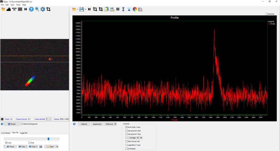The image size is (280, 151).
Task: Enable the Subtract background checkbox
Action: coord(22,124)
